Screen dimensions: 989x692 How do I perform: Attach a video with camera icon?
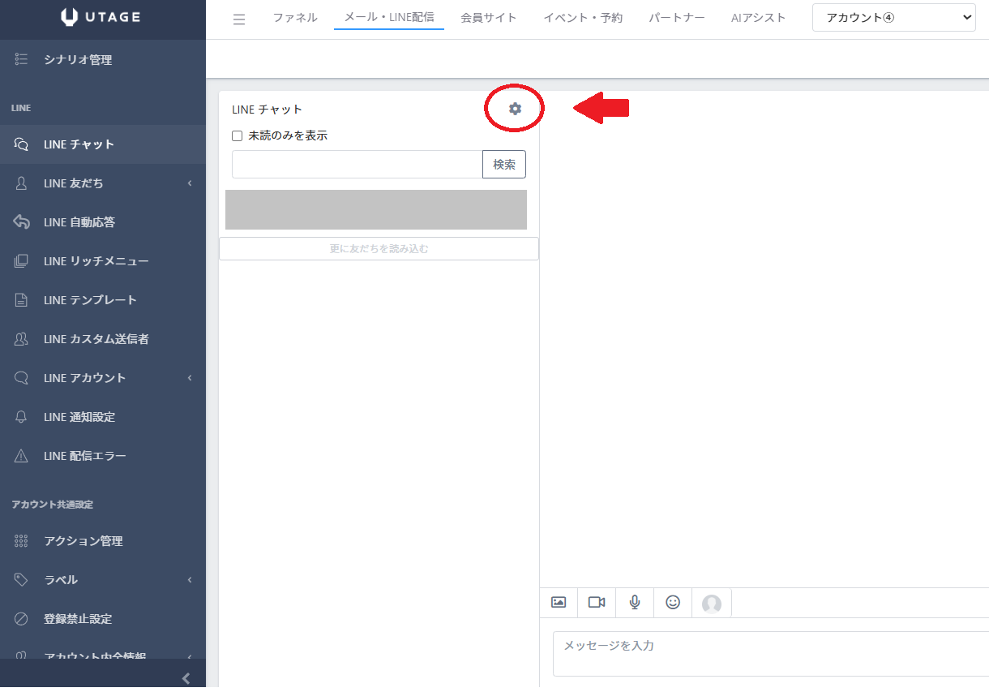tap(597, 602)
